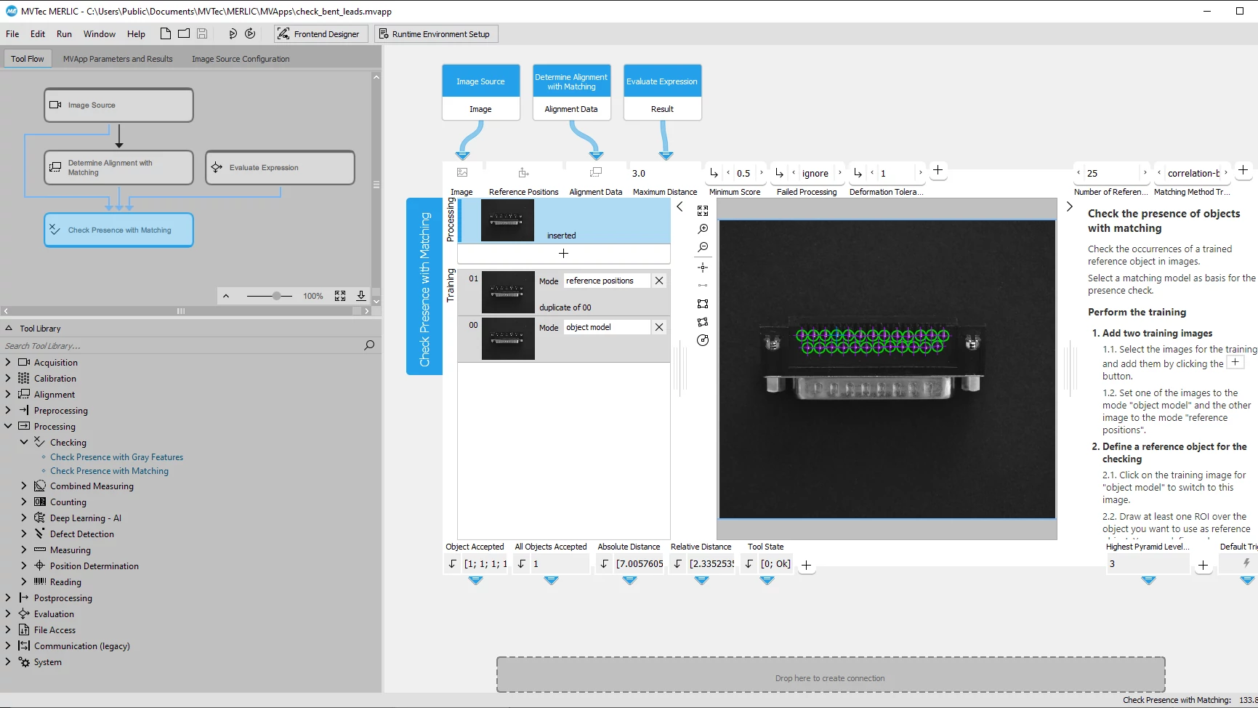Select the inserted processing image thumbnail
1258x708 pixels.
(507, 220)
